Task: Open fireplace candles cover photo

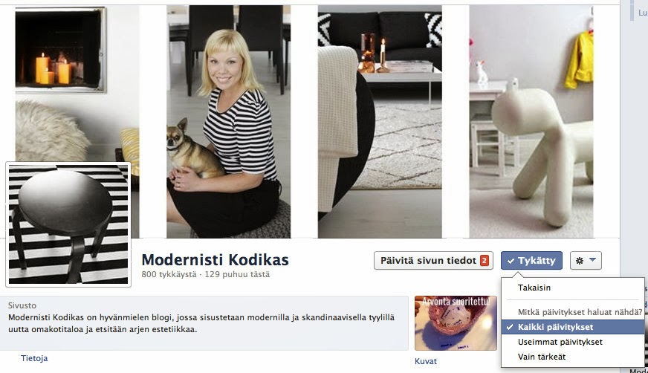Action: (77, 82)
